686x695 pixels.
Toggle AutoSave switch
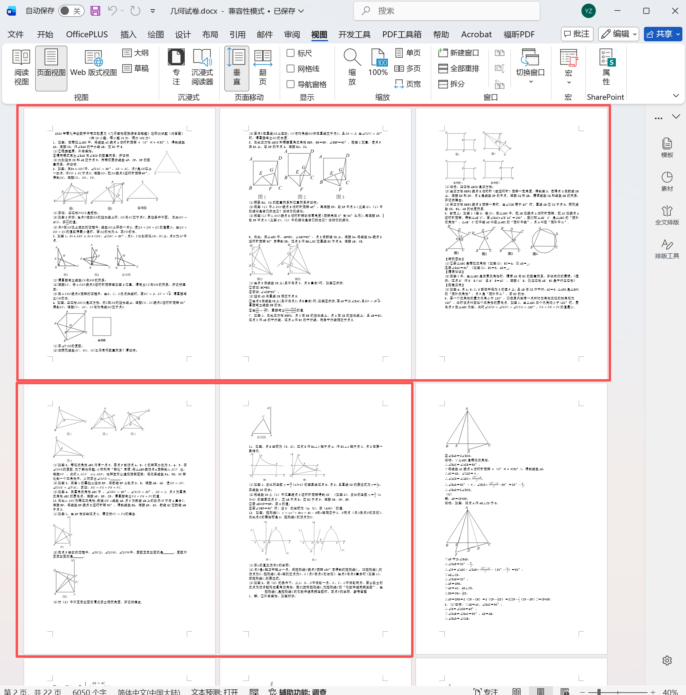point(71,11)
